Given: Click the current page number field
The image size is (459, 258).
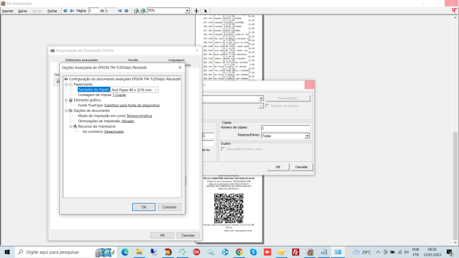Looking at the screenshot, I should pyautogui.click(x=94, y=11).
